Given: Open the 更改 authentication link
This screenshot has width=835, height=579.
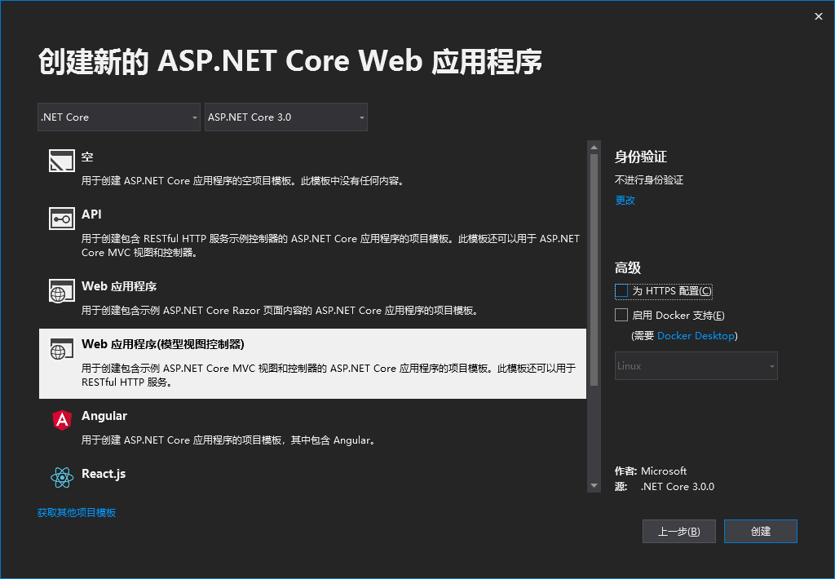Looking at the screenshot, I should click(x=625, y=201).
